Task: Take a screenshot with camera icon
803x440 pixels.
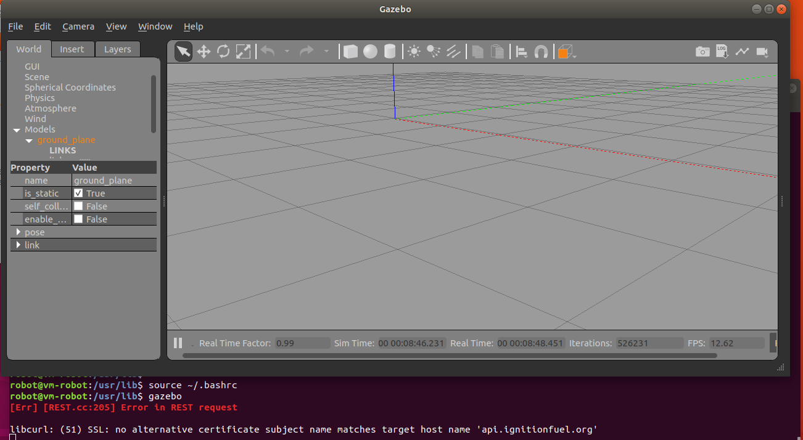Action: (x=702, y=52)
